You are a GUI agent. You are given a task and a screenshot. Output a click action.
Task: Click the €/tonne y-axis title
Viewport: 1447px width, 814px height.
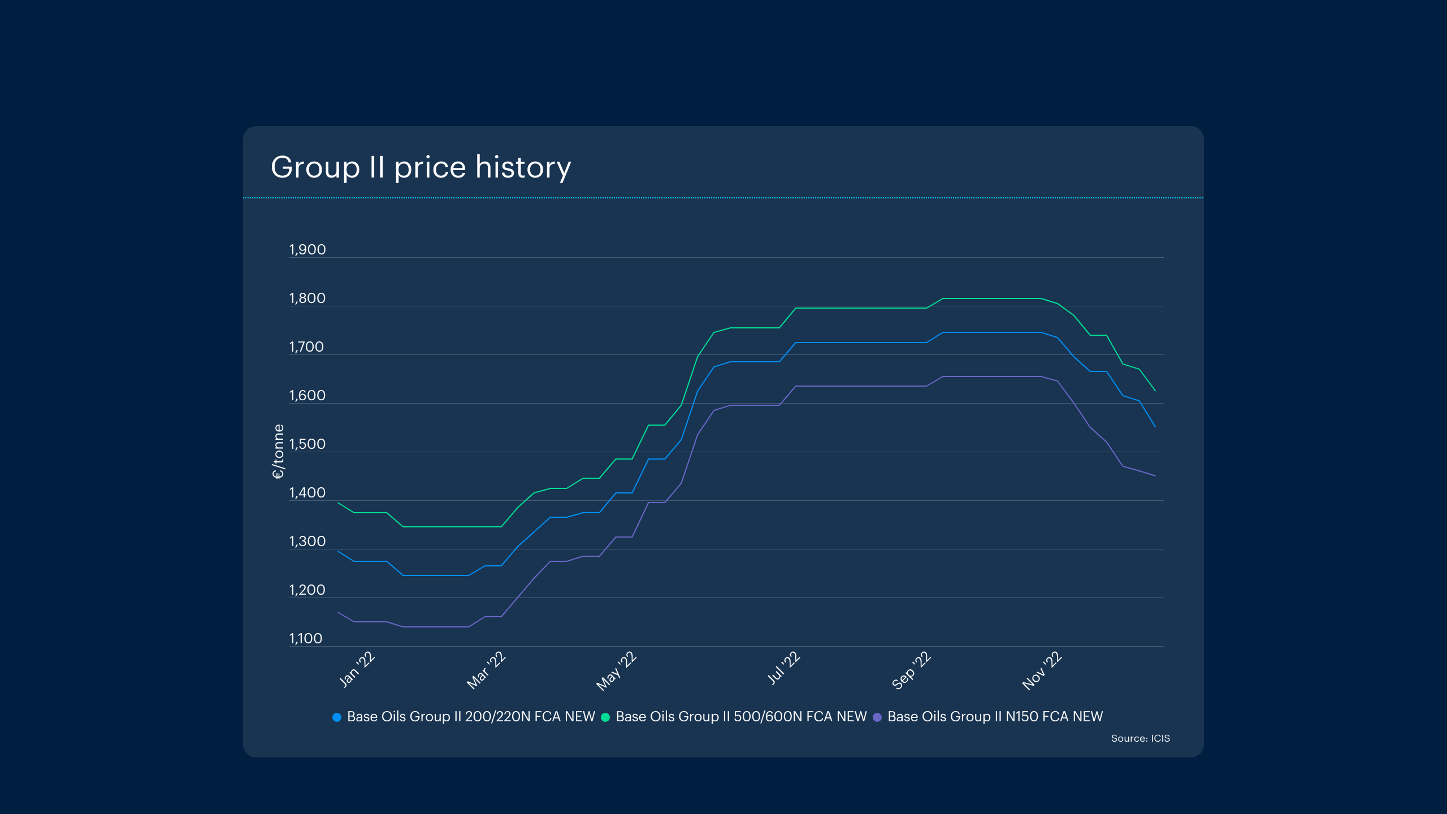[x=278, y=451]
